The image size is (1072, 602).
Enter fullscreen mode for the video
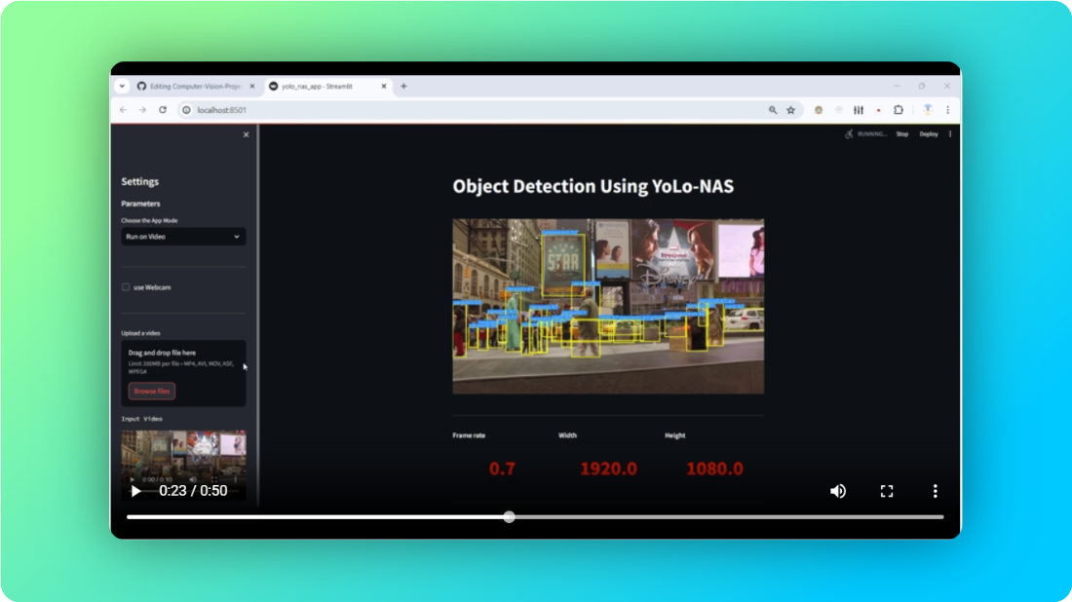point(887,491)
